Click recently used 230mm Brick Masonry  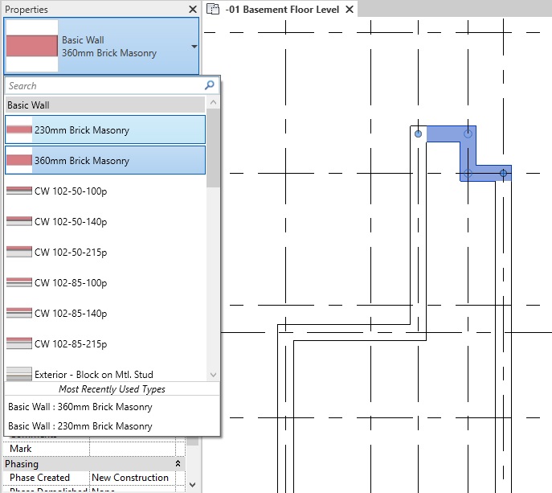pyautogui.click(x=80, y=426)
